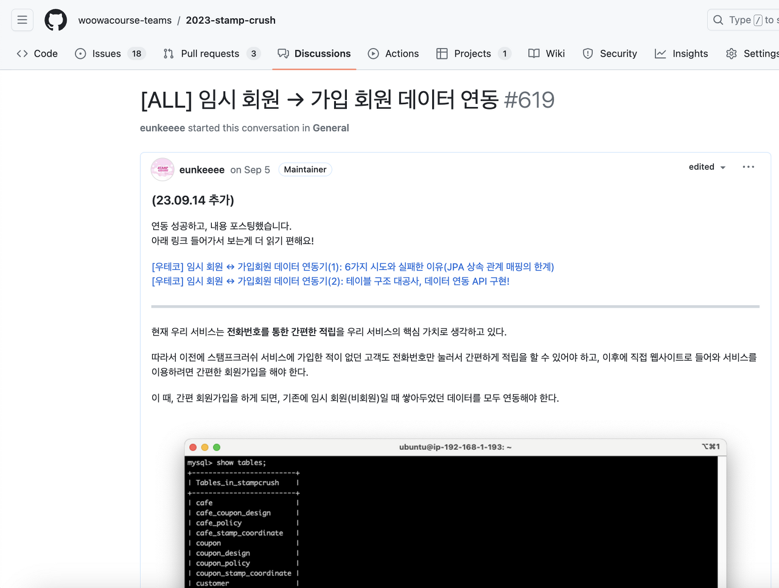
Task: Go to the Issues tab
Action: click(110, 54)
